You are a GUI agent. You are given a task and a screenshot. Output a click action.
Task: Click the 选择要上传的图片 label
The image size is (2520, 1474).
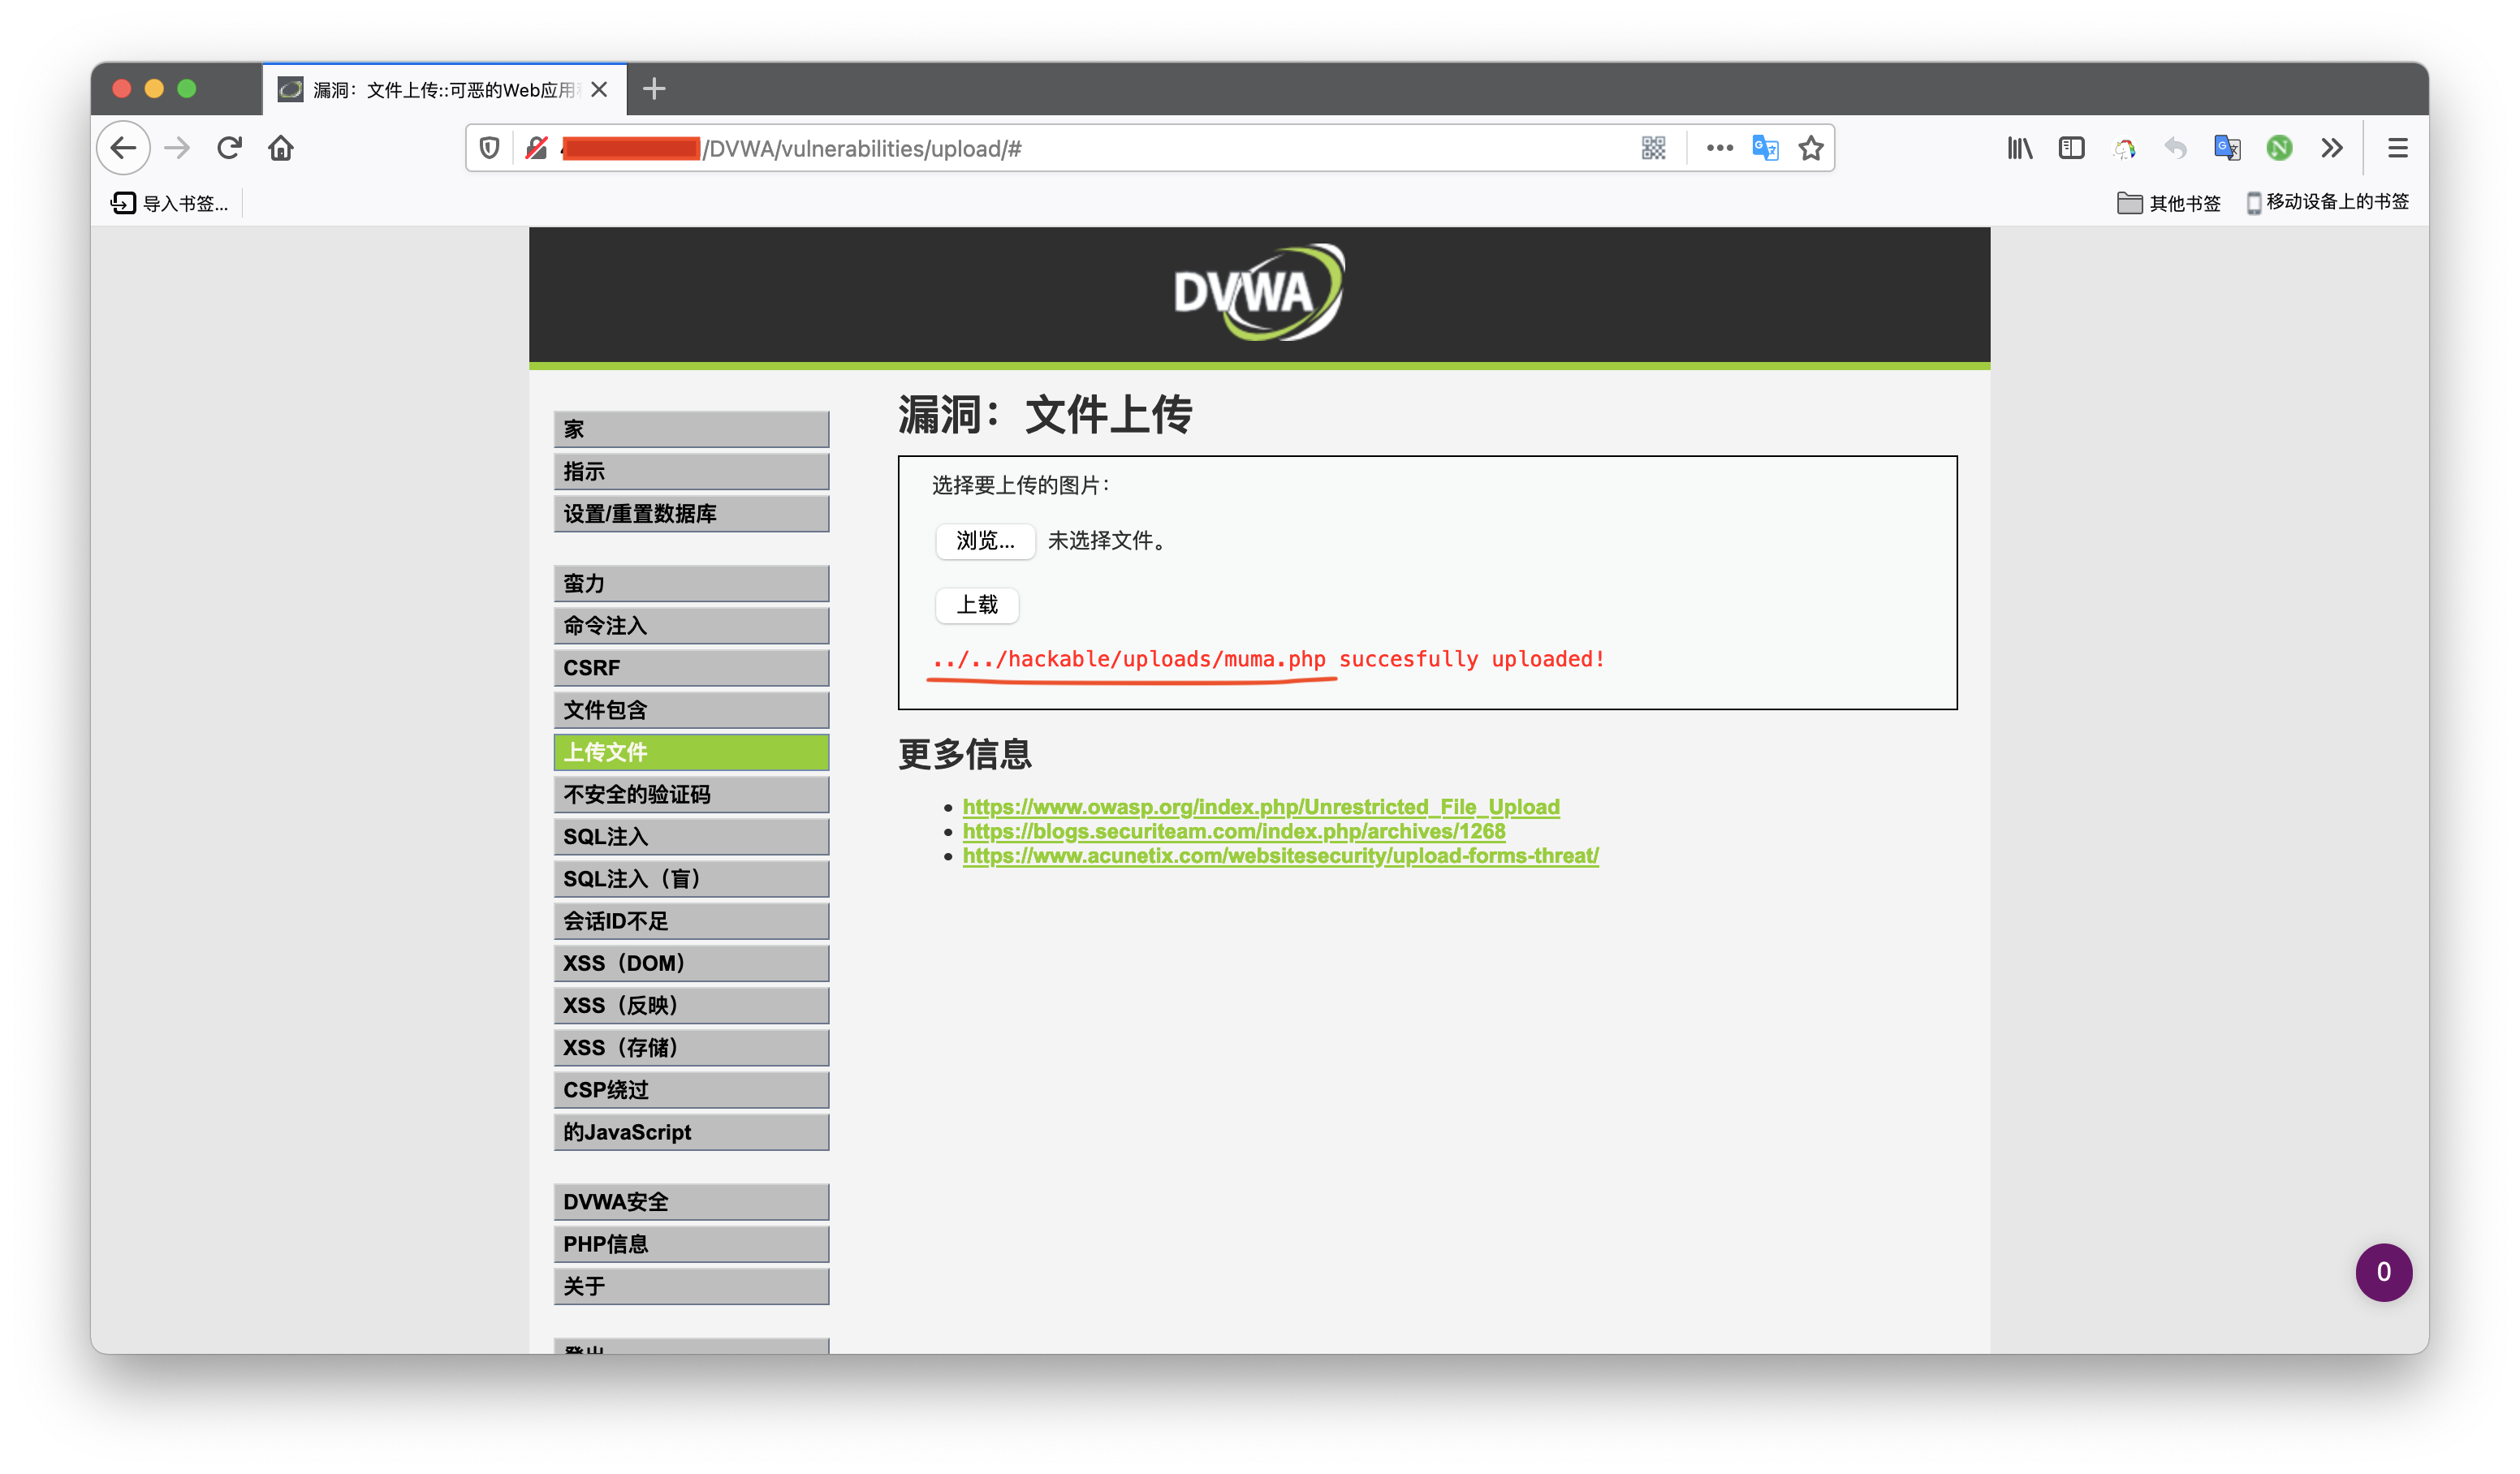click(1021, 486)
